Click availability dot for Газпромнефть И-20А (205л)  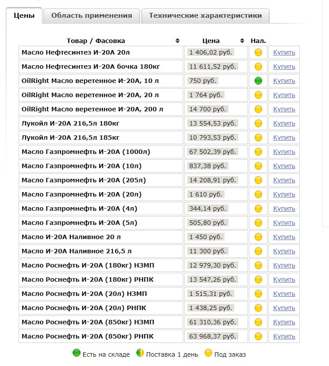tap(258, 180)
